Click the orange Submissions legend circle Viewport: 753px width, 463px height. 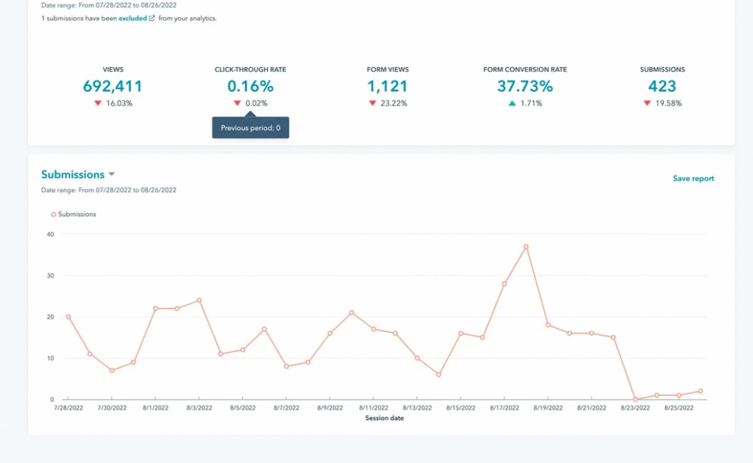pos(52,214)
